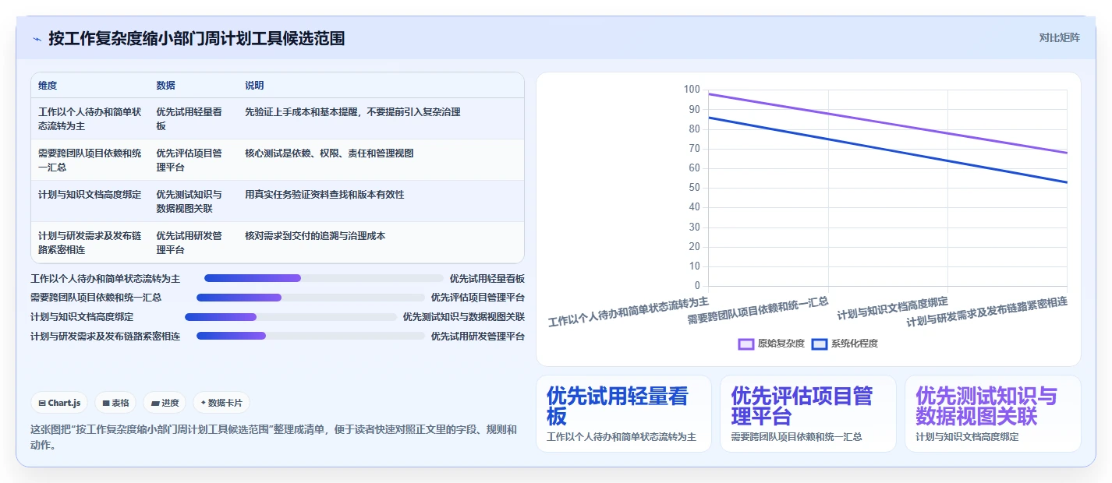Click the 数据 column header
Screen dimensions: 1112x483
(193, 86)
